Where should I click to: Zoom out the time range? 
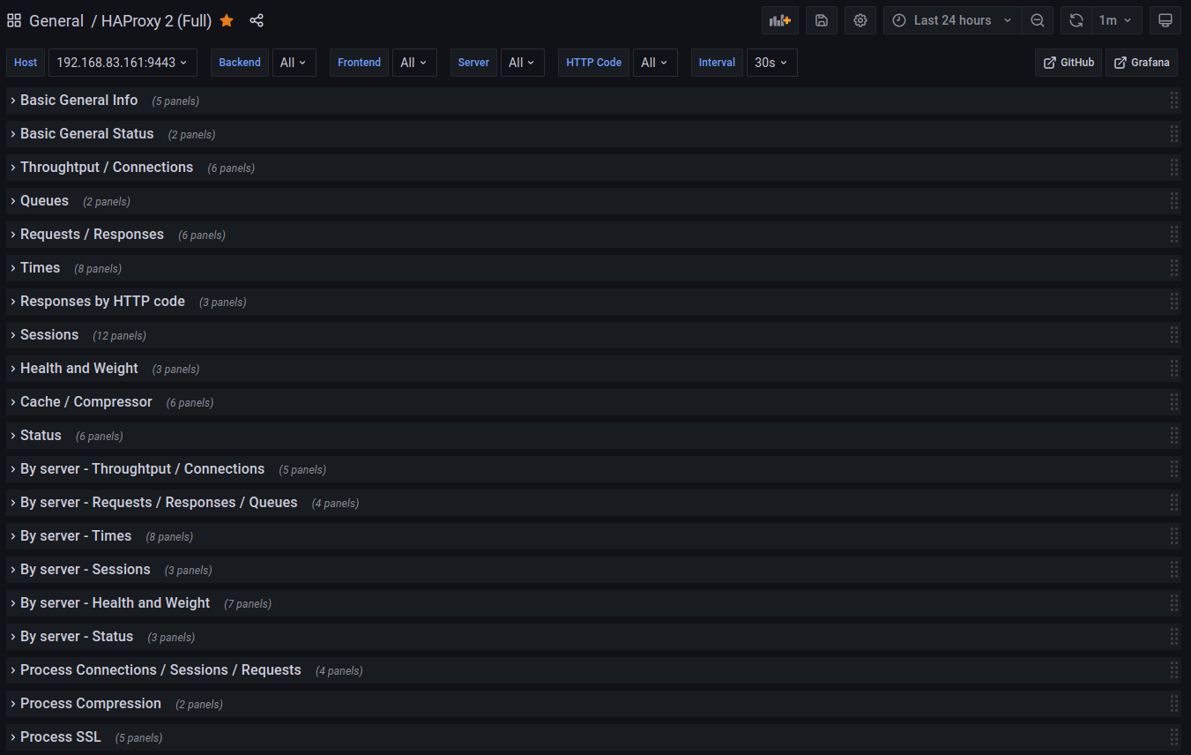point(1038,20)
